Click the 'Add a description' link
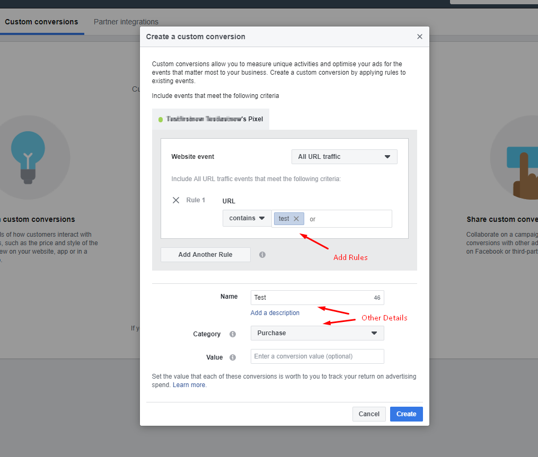Image resolution: width=538 pixels, height=457 pixels. click(x=275, y=313)
